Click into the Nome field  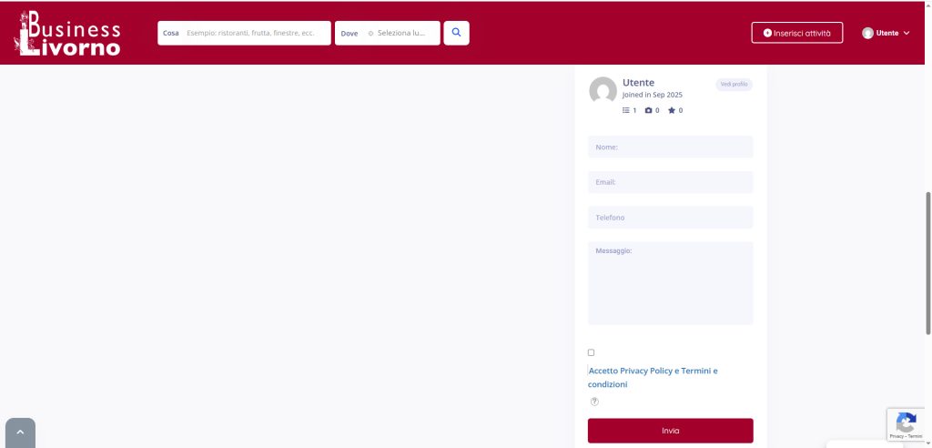670,147
